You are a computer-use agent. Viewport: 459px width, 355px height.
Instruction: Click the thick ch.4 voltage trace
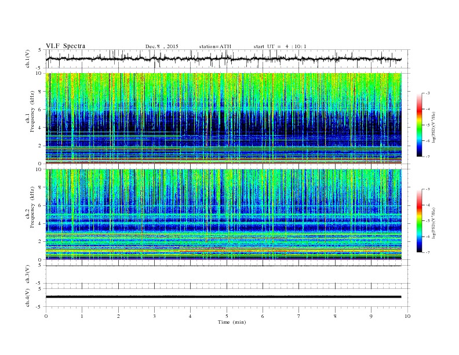tap(223, 297)
